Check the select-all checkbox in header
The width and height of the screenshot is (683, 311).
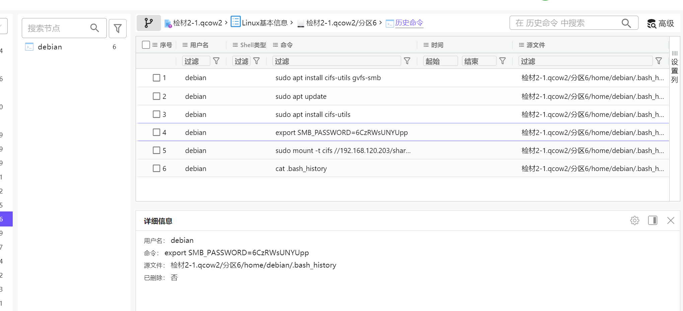pos(146,45)
